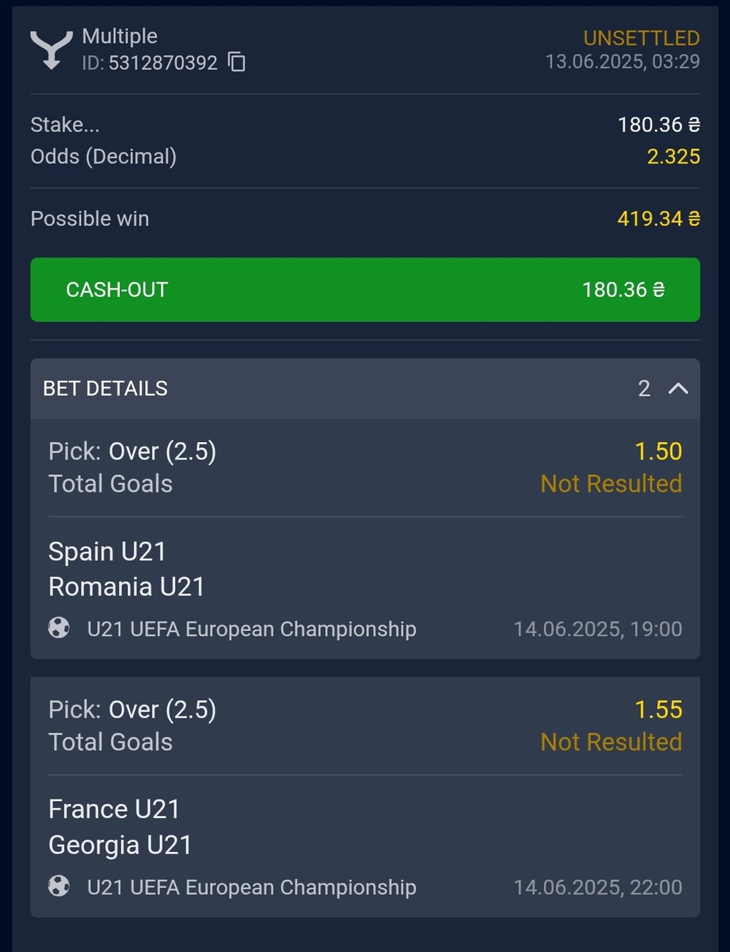Image resolution: width=730 pixels, height=952 pixels.
Task: Copy the bet ID with the copy icon
Action: point(237,63)
